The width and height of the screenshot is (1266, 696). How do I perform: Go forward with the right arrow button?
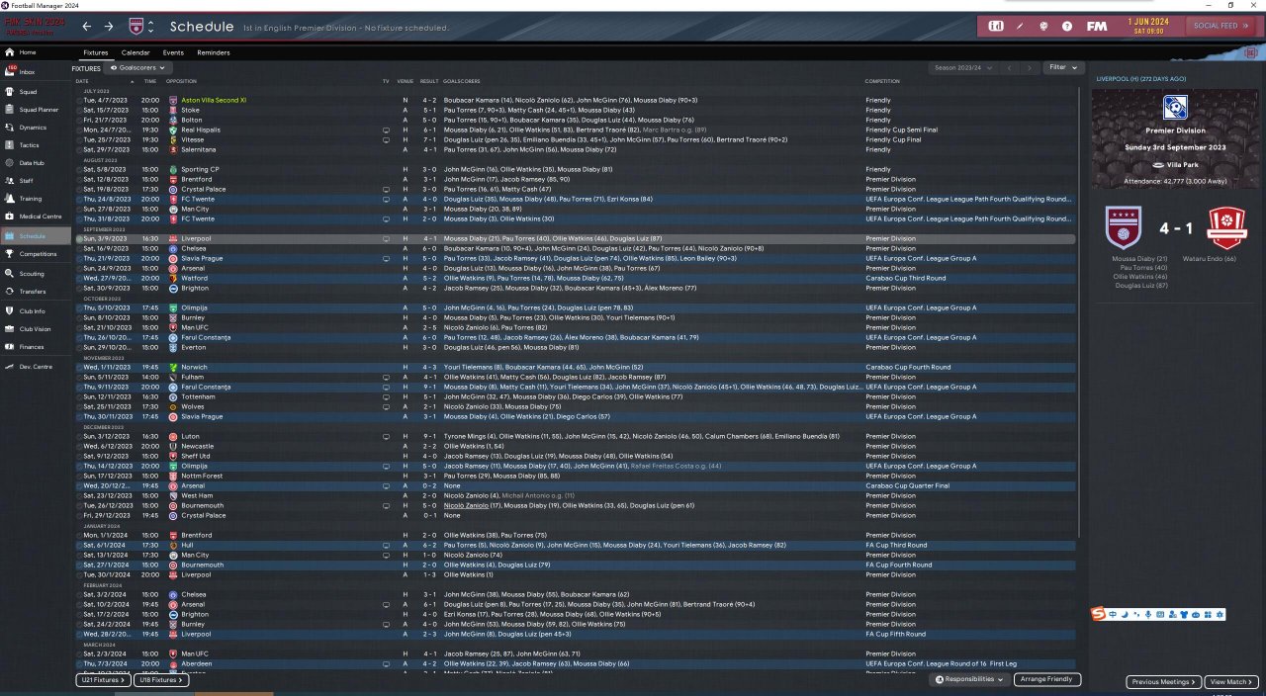(109, 27)
